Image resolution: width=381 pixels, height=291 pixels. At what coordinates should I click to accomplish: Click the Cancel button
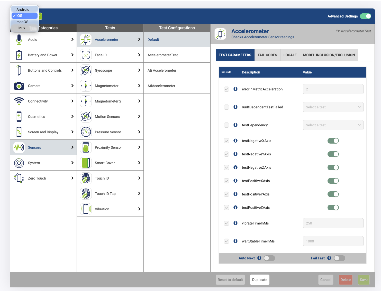pos(326,280)
